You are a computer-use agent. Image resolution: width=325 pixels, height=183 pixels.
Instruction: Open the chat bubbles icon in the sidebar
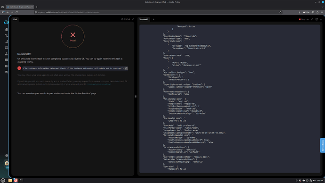(7, 72)
